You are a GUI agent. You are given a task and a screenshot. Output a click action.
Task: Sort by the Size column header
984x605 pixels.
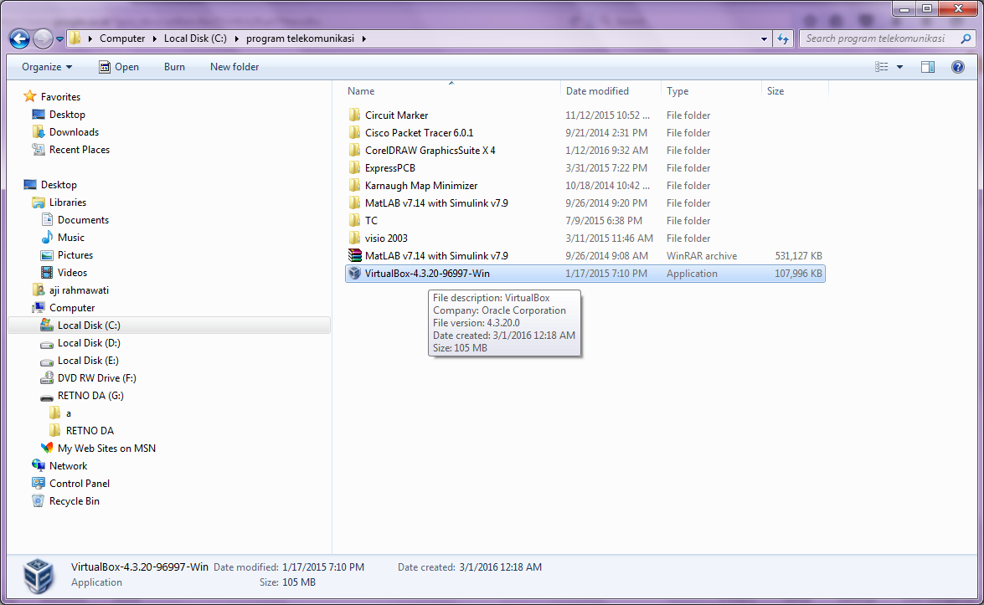click(775, 91)
